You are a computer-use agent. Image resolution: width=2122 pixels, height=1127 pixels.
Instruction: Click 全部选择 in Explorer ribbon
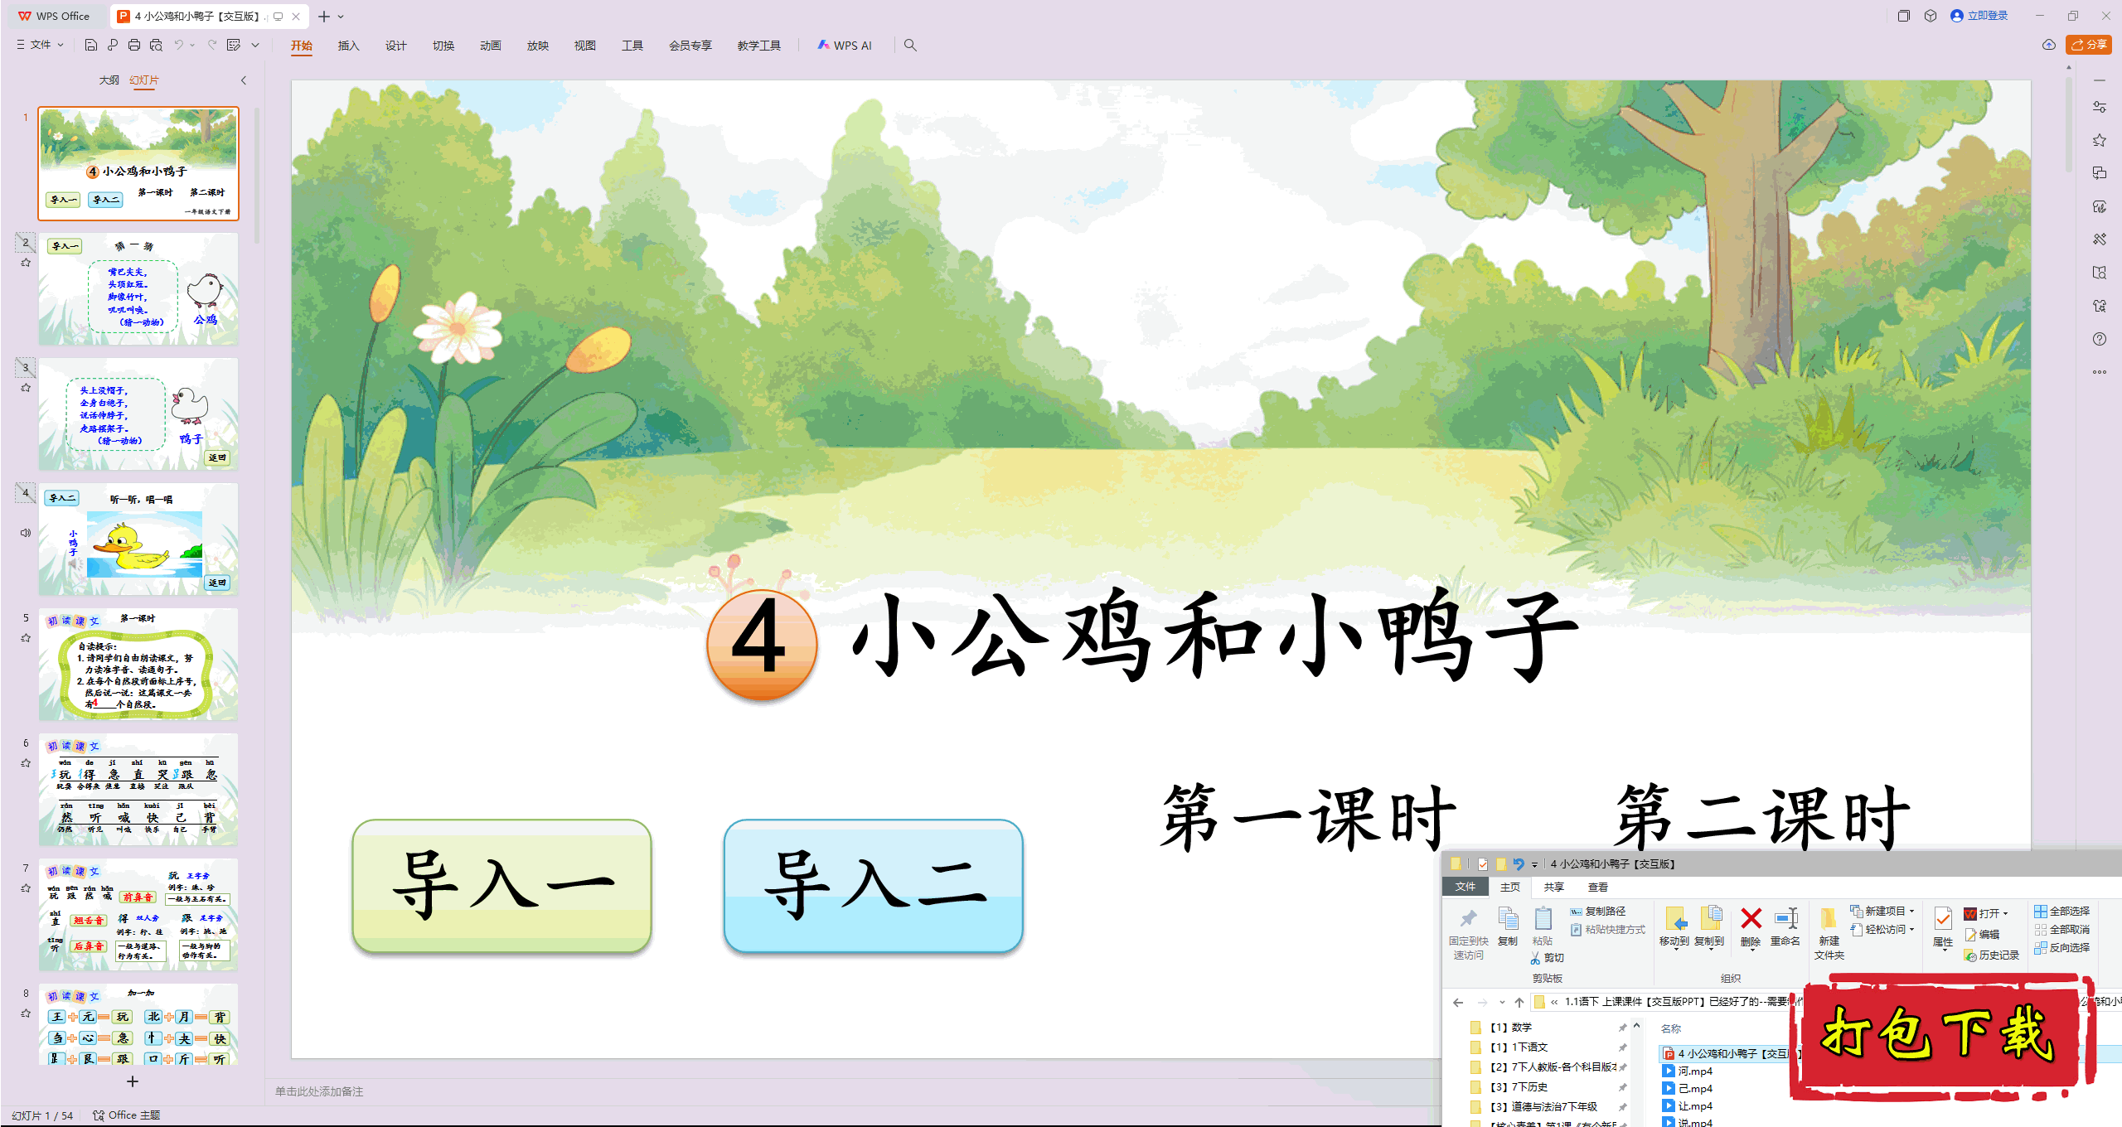(2061, 911)
